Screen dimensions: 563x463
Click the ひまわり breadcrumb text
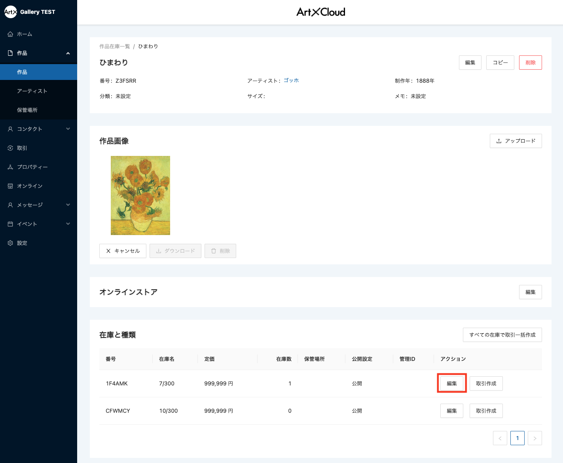click(148, 46)
